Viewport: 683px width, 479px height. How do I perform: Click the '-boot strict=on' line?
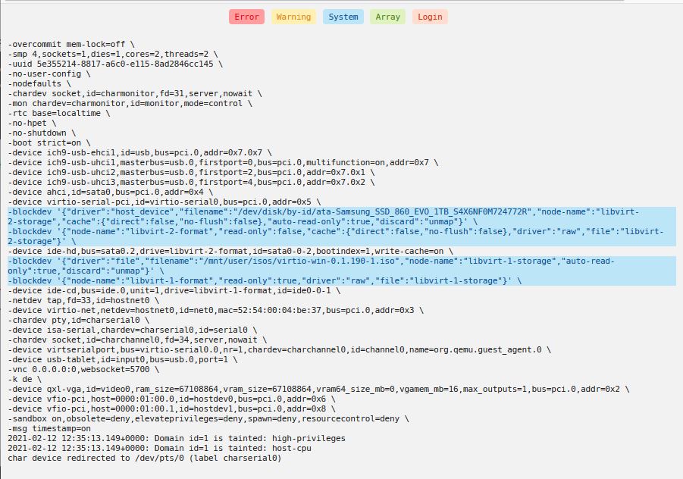coord(49,142)
